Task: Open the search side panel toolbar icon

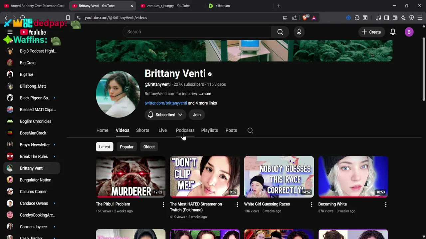Action: pyautogui.click(x=365, y=18)
